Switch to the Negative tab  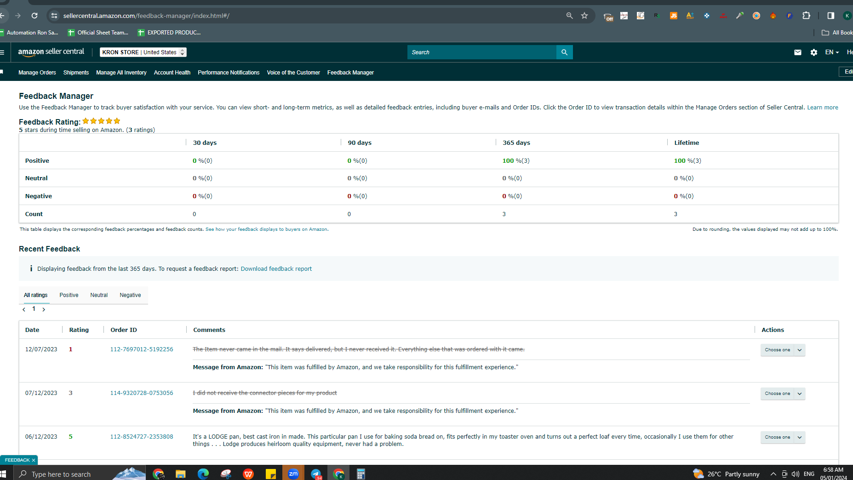[x=130, y=295]
